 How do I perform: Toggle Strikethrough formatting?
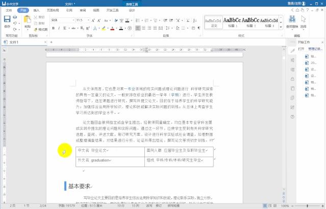73,28
